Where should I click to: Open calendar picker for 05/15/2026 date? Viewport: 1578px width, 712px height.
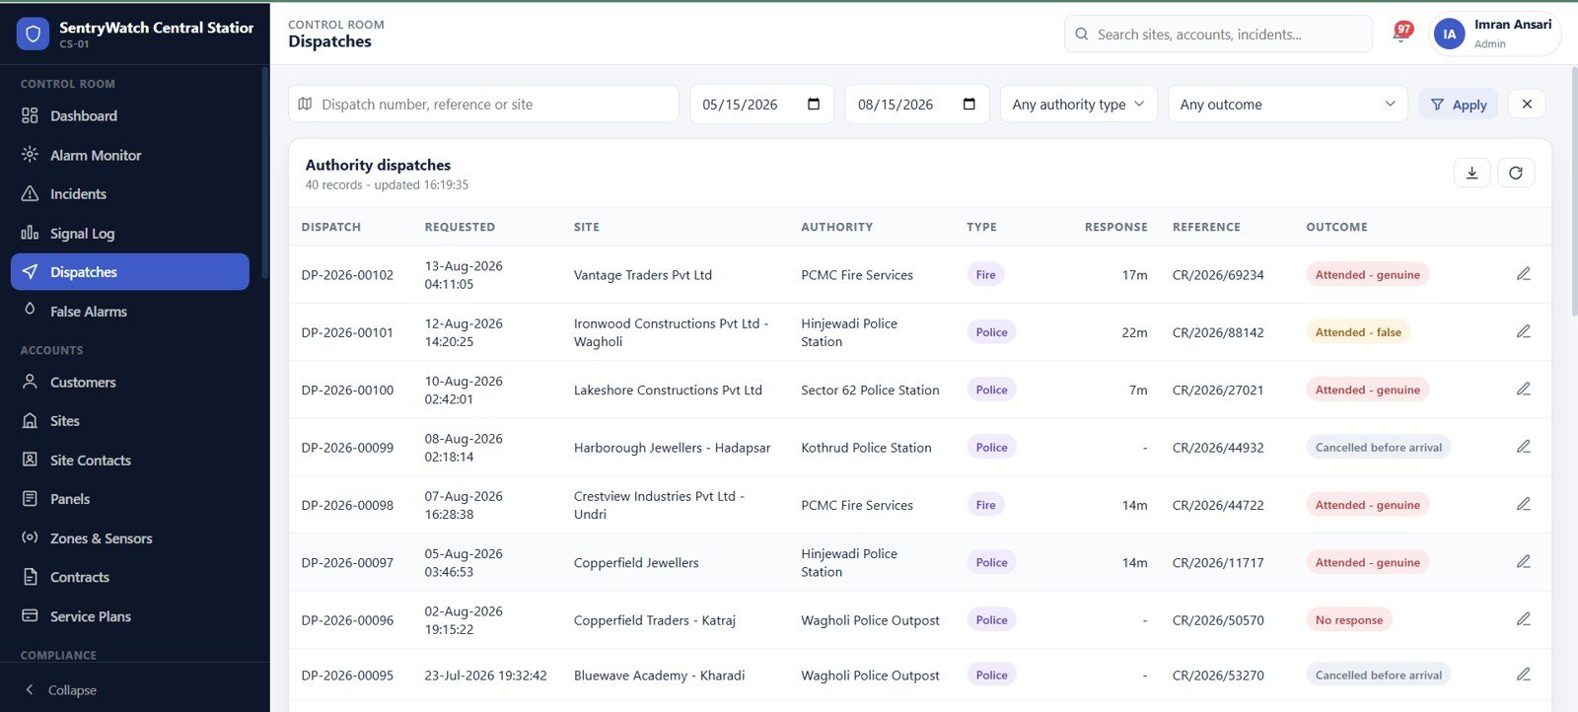pos(814,104)
